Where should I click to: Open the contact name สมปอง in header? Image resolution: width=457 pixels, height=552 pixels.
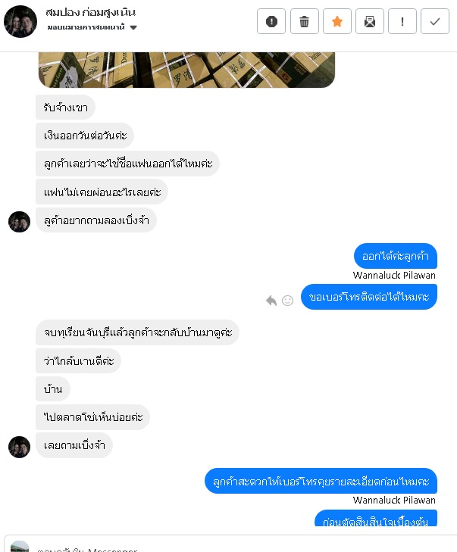[90, 12]
